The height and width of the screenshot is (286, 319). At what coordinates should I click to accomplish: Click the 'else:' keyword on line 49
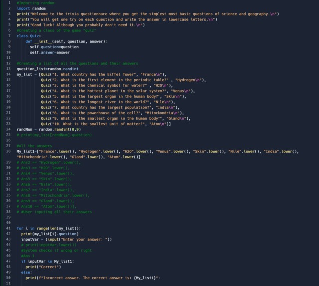pos(26,273)
